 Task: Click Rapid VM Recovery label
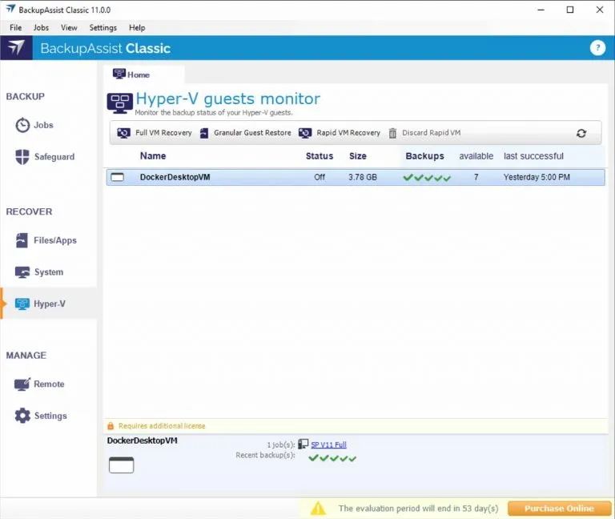click(348, 133)
